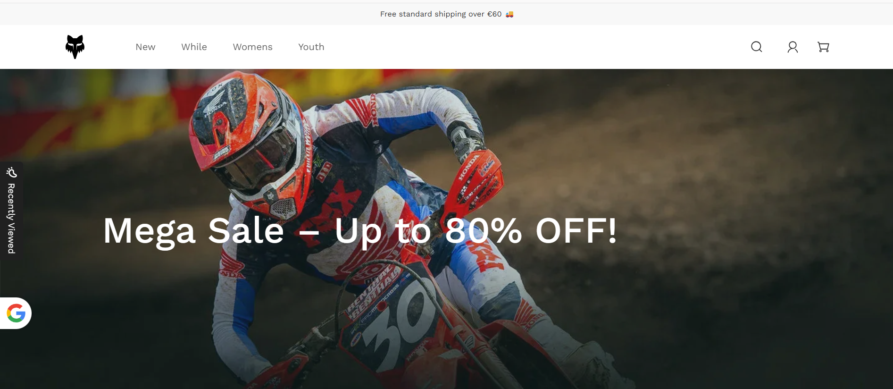Expand the Recently Viewed side tab
The height and width of the screenshot is (389, 893).
click(11, 210)
